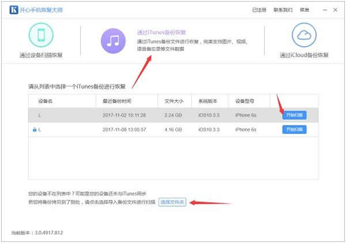Switch to the 通过iCloud备份恢复 tab label

coord(303,55)
